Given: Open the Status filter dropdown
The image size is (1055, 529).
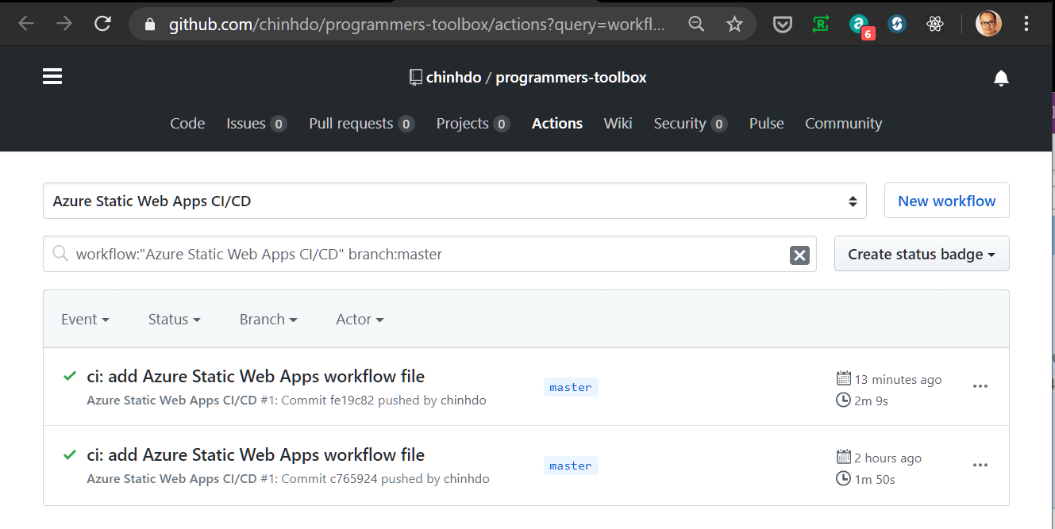Looking at the screenshot, I should 174,319.
